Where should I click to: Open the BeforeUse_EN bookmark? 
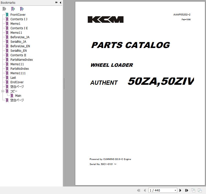pos(20,46)
